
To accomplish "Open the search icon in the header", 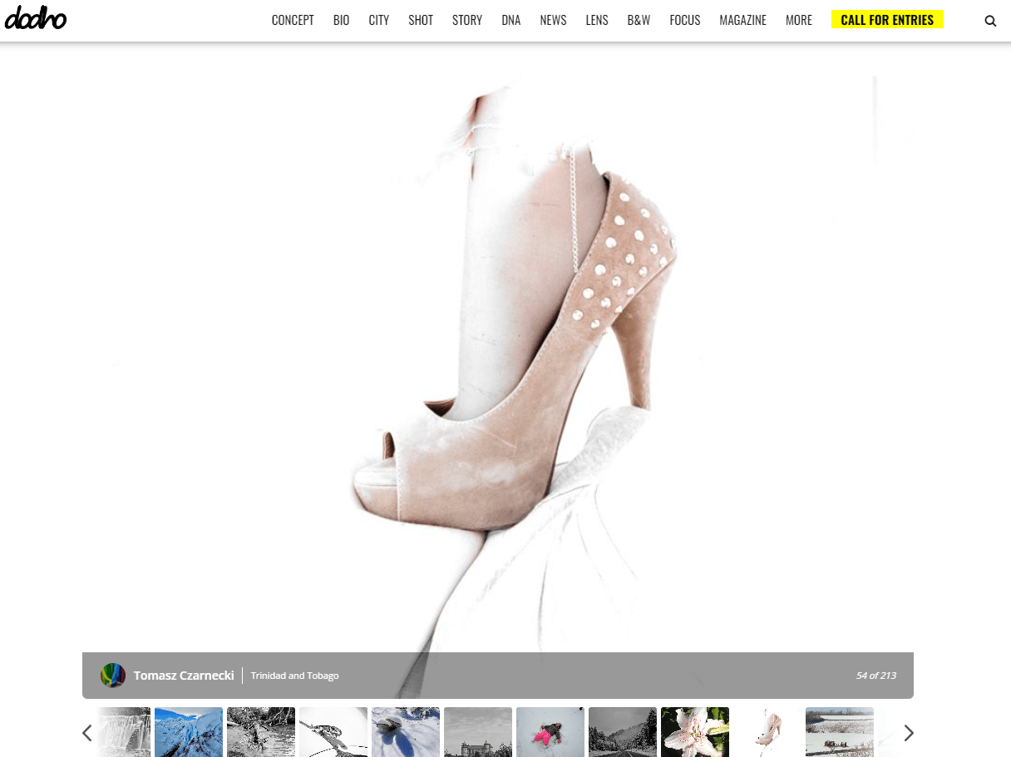I will (990, 21).
